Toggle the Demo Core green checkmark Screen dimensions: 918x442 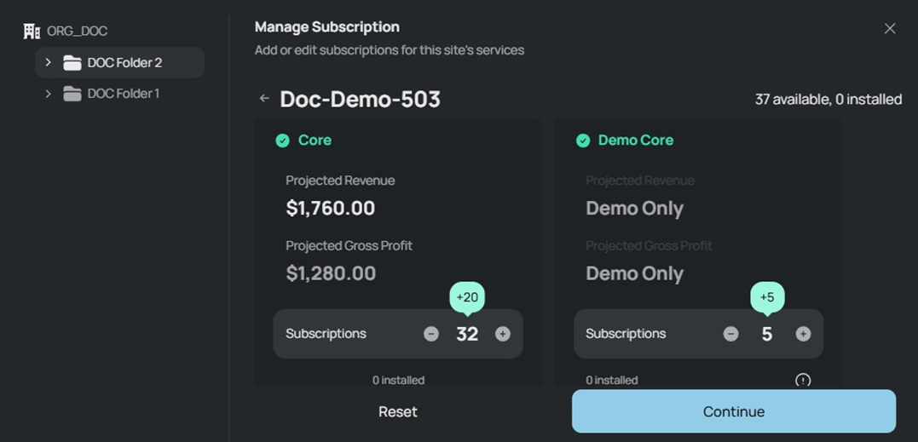coord(583,141)
